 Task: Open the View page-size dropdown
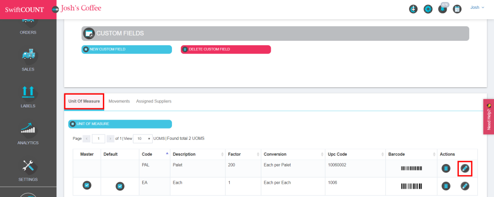(x=143, y=139)
